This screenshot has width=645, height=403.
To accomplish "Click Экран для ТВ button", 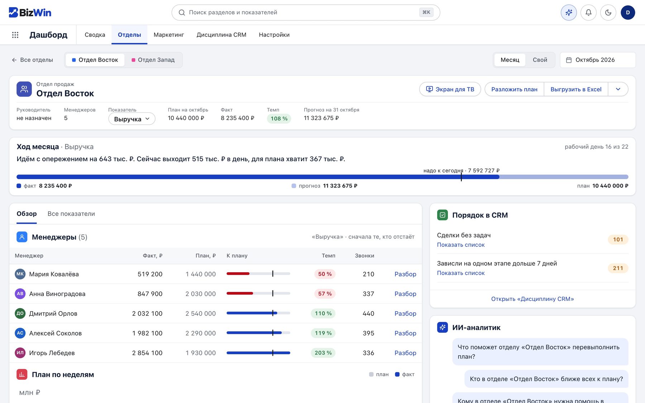I will click(x=450, y=89).
